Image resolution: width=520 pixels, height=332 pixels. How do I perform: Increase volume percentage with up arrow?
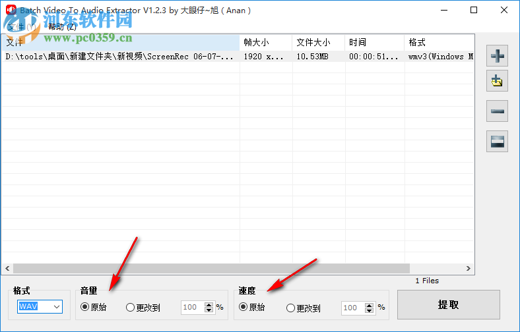click(209, 304)
